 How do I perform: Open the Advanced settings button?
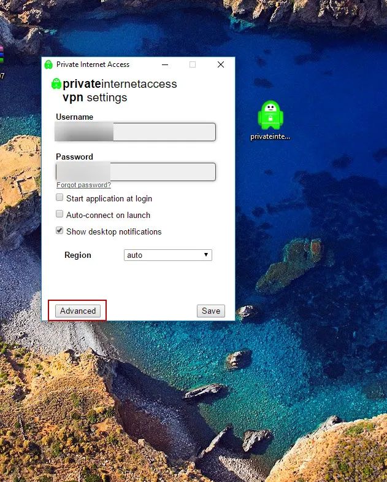tap(78, 311)
